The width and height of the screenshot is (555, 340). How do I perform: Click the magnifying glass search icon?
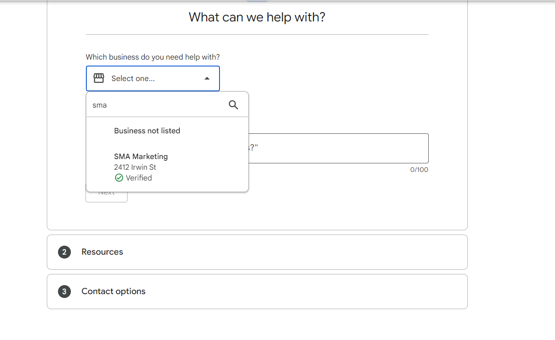pos(233,105)
